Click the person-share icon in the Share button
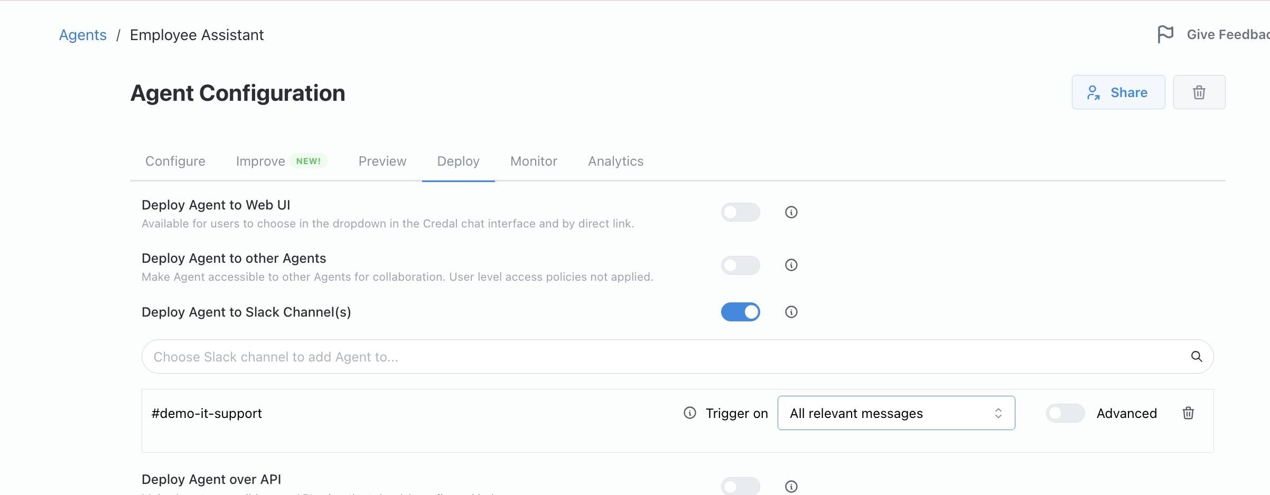The width and height of the screenshot is (1270, 495). (1094, 92)
